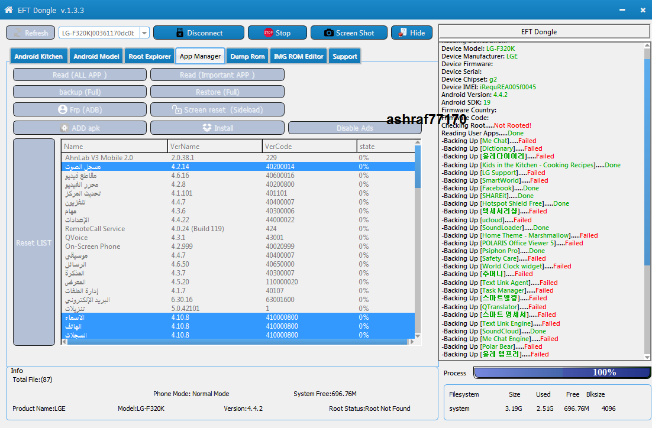This screenshot has width=652, height=428.
Task: Sort by the VerCode column header
Action: (x=309, y=146)
